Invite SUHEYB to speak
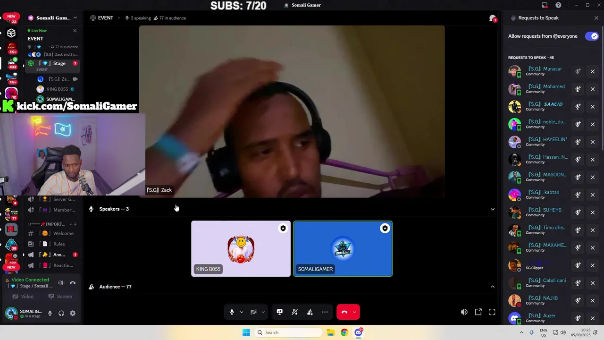This screenshot has height=340, width=604. point(578,212)
